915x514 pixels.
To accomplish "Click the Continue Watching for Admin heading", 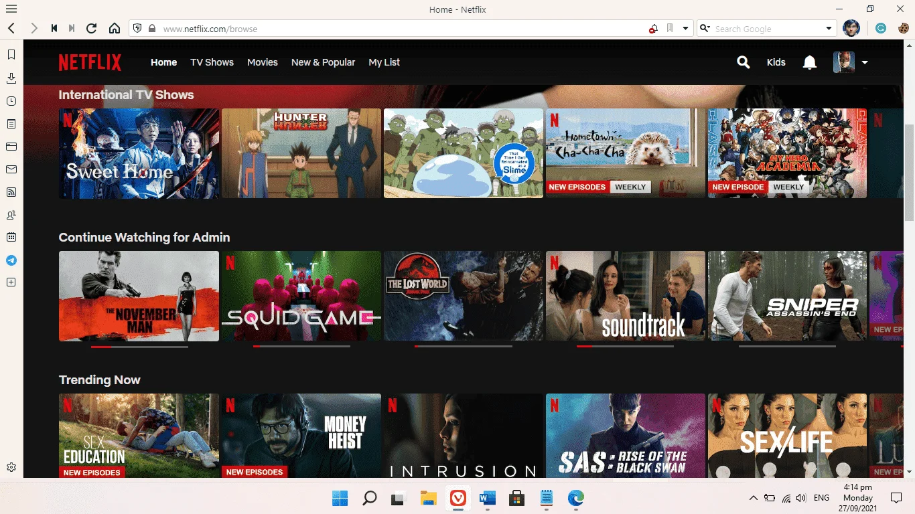I will tap(144, 238).
